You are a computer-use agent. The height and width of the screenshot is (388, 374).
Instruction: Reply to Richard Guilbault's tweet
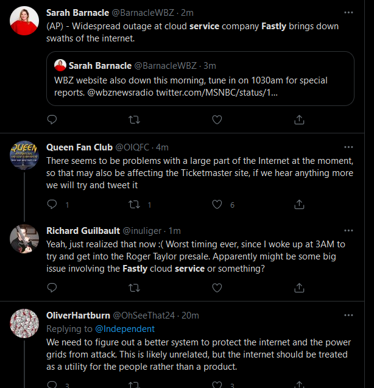[52, 287]
